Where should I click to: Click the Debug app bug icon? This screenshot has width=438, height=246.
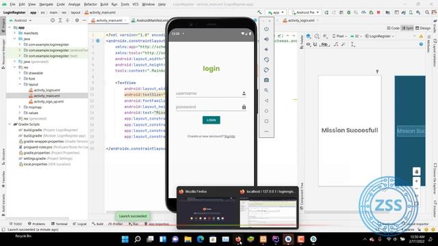coord(348,12)
